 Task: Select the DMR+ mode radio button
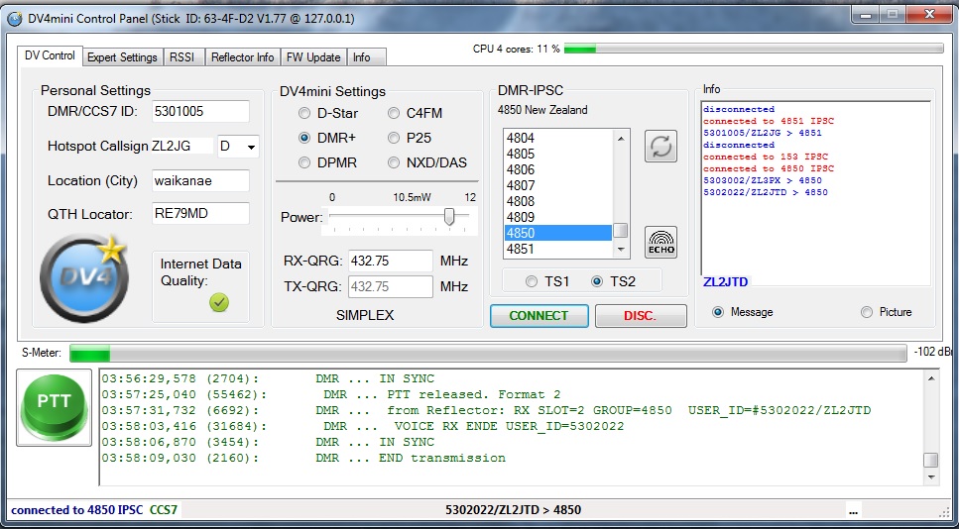point(304,138)
